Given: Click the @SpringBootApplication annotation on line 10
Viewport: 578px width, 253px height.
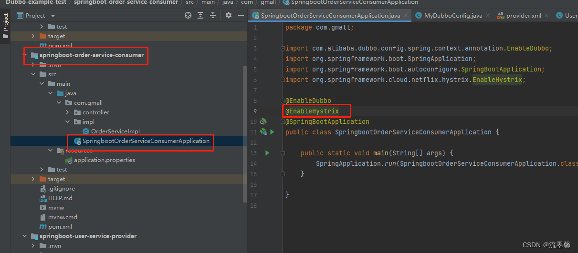Looking at the screenshot, I should [x=327, y=121].
